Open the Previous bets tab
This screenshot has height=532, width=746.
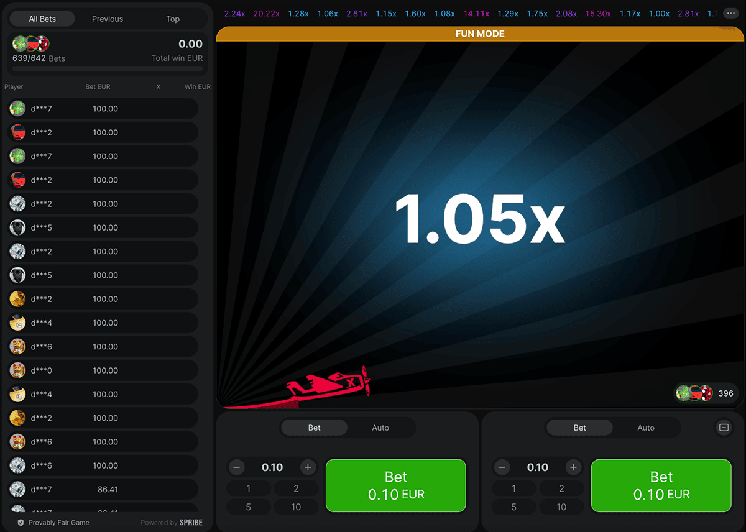coord(108,19)
